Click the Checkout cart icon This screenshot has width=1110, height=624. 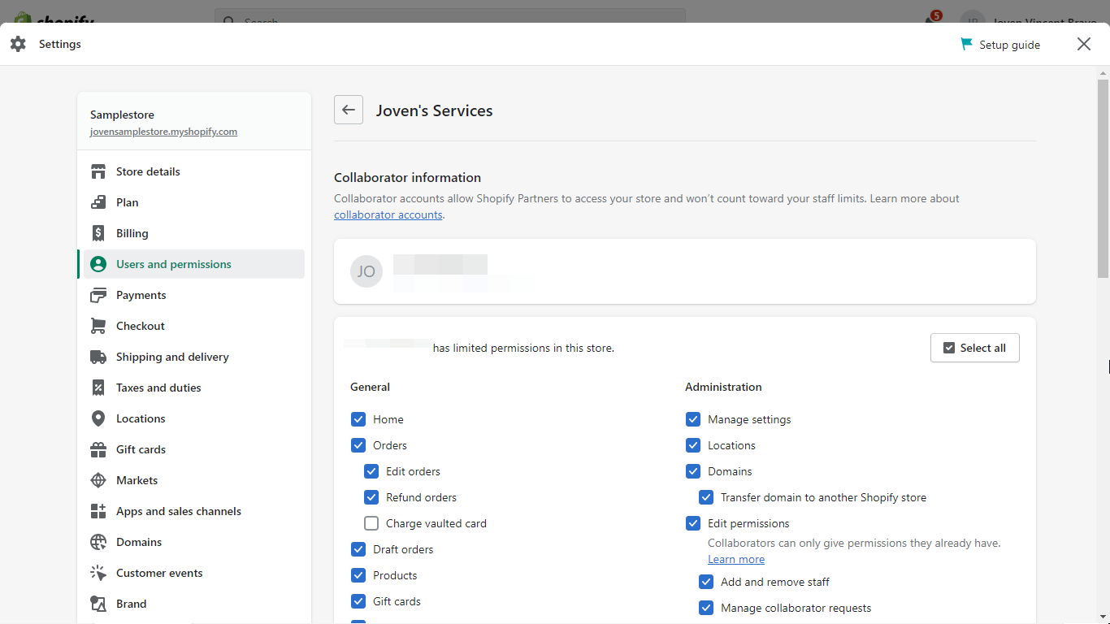98,326
